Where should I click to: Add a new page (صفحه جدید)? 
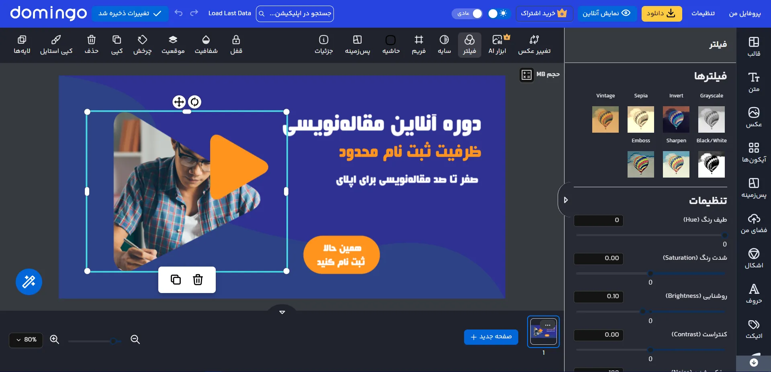coord(491,337)
